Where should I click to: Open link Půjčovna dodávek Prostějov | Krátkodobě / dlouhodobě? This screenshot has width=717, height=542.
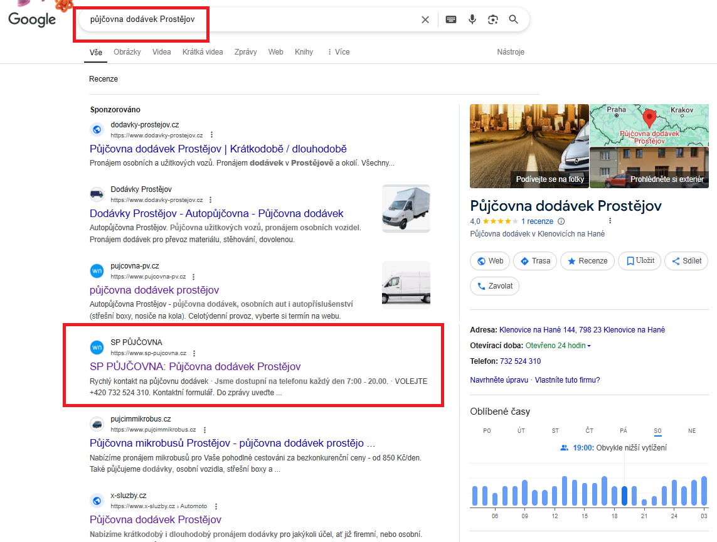218,149
